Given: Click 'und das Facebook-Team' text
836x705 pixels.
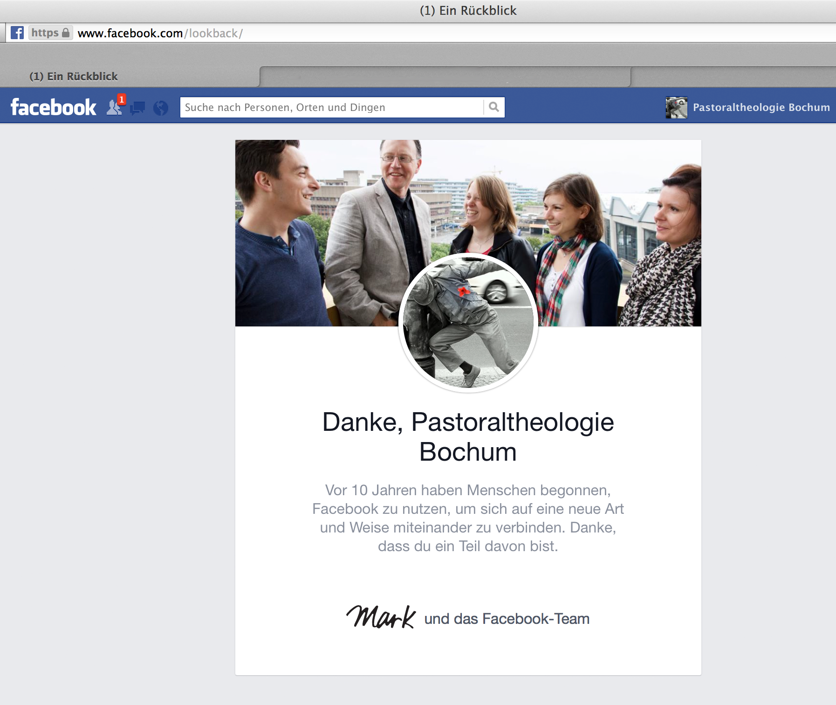Looking at the screenshot, I should pos(507,619).
